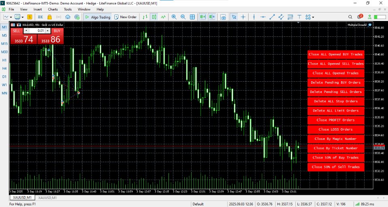Click Close ALL Opened Trades button
Screen dimensions: 388x207
335,73
